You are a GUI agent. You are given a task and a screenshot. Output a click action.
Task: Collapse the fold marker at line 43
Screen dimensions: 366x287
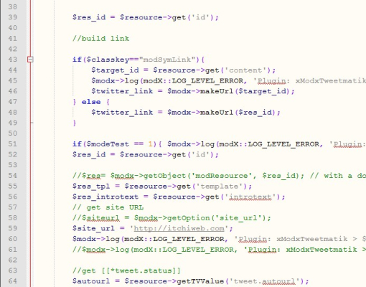30,60
